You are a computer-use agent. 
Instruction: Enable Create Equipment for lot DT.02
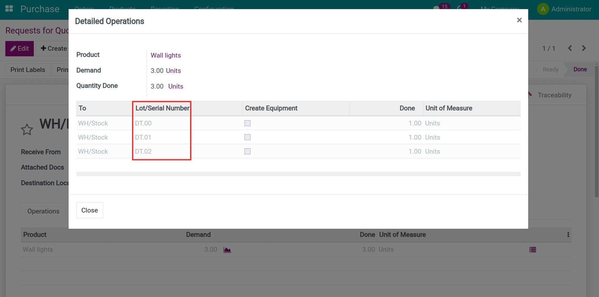[247, 151]
